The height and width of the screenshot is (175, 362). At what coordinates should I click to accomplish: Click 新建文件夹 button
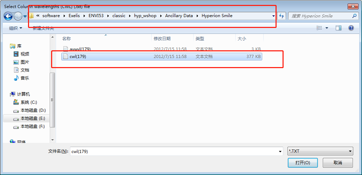tap(43, 28)
